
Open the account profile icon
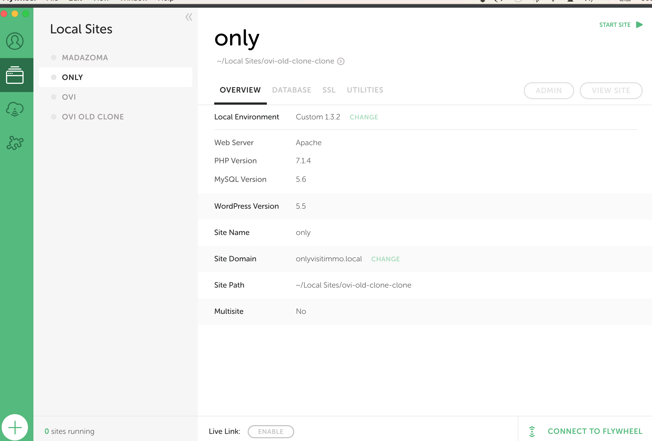(x=15, y=41)
